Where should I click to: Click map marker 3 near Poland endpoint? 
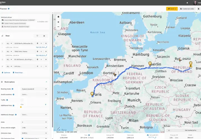[x=191, y=64]
